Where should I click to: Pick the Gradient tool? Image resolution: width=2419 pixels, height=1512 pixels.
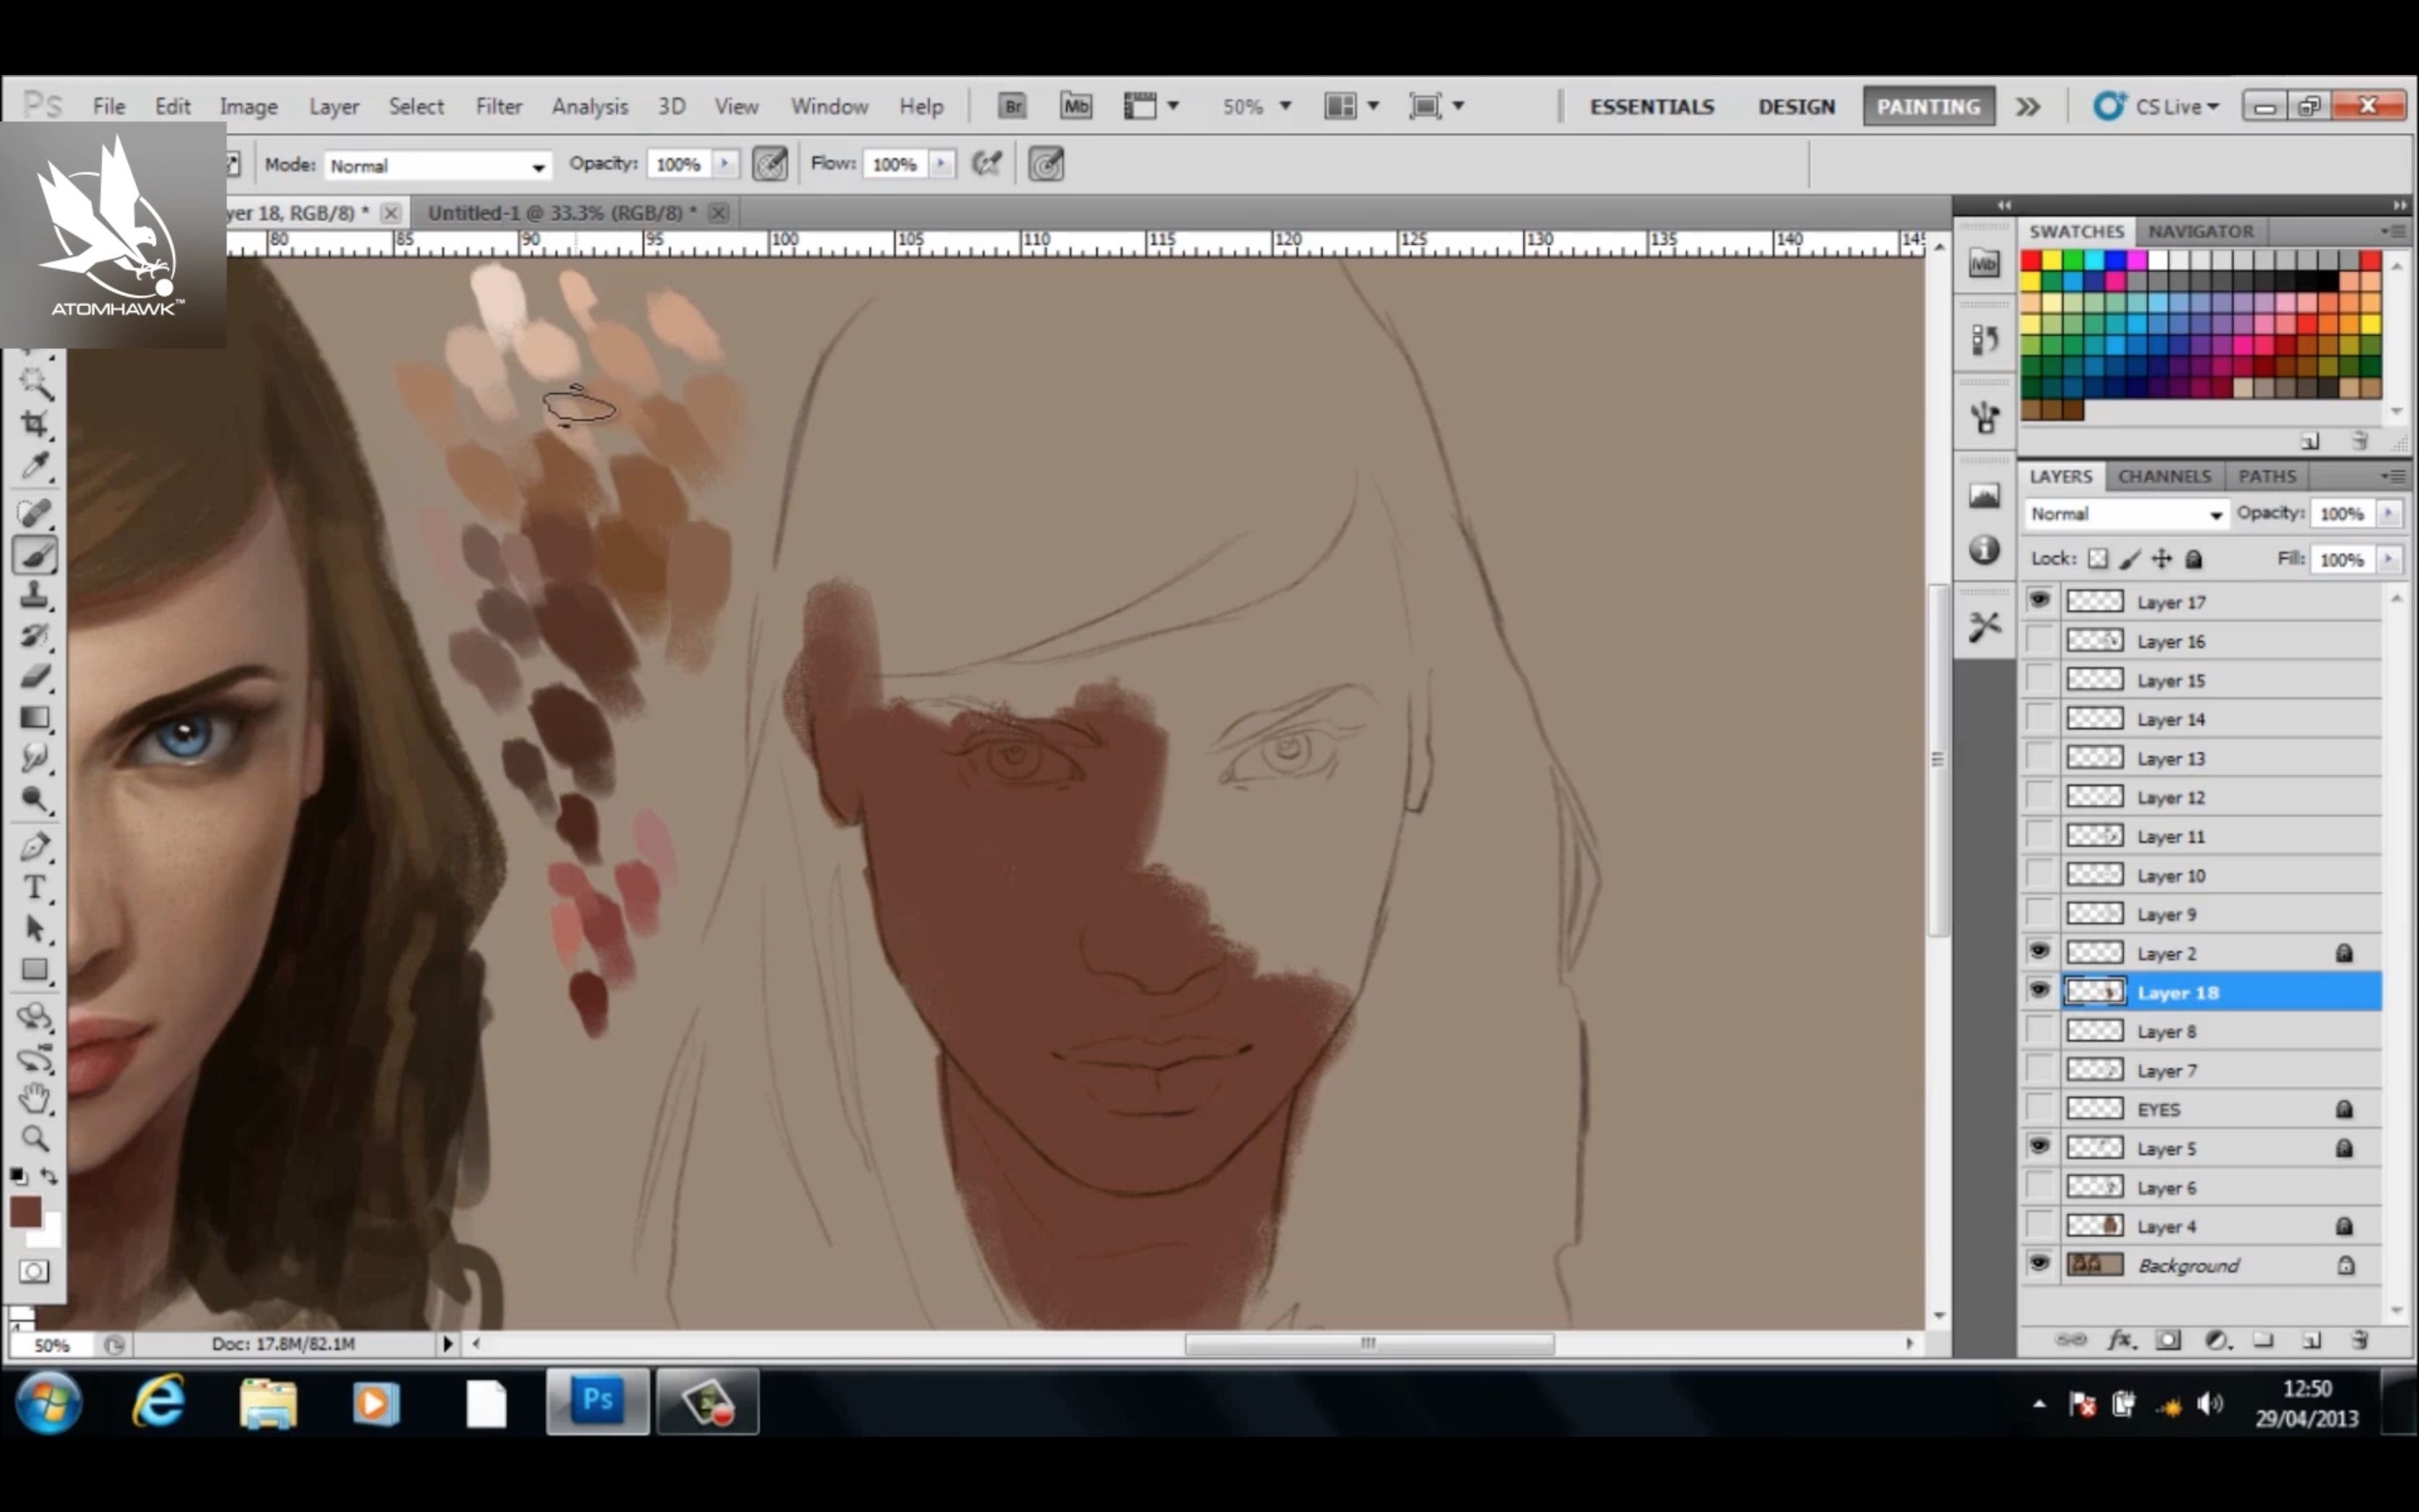[x=35, y=718]
